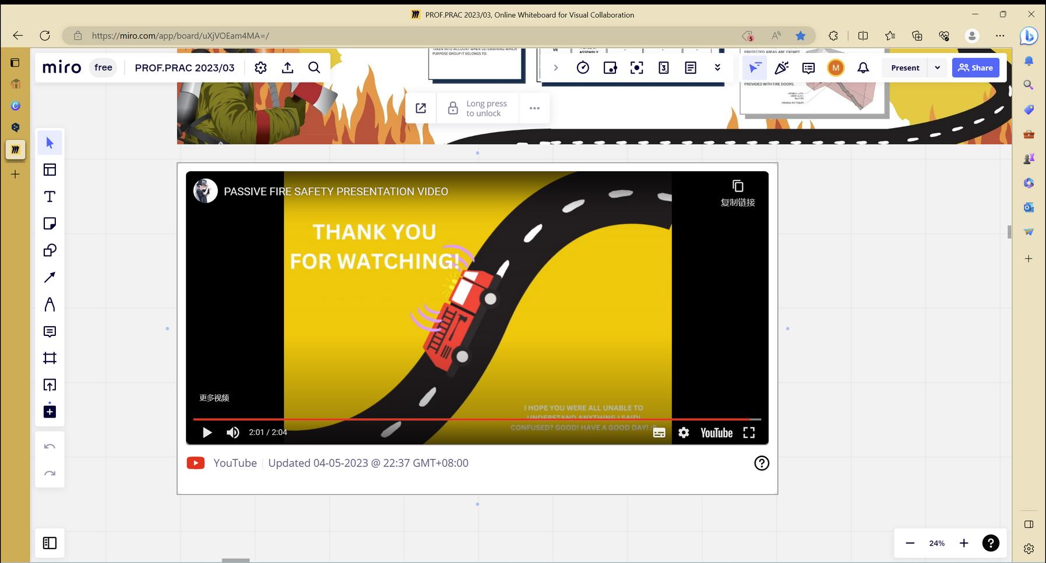Open Miro notifications bell
The width and height of the screenshot is (1046, 563).
click(863, 68)
